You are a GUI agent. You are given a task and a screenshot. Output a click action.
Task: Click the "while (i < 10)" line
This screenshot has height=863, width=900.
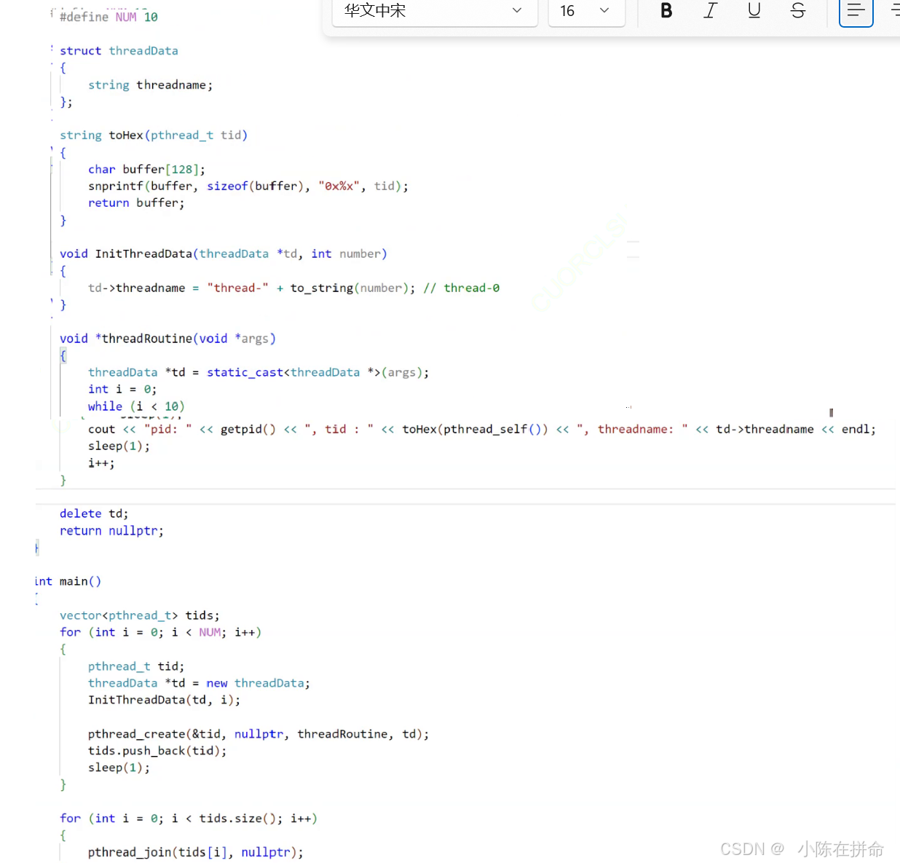(x=136, y=406)
